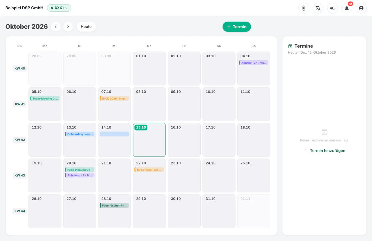
Task: Open the Abholung 3× Tr… event on 20.10
Action: coord(79,175)
